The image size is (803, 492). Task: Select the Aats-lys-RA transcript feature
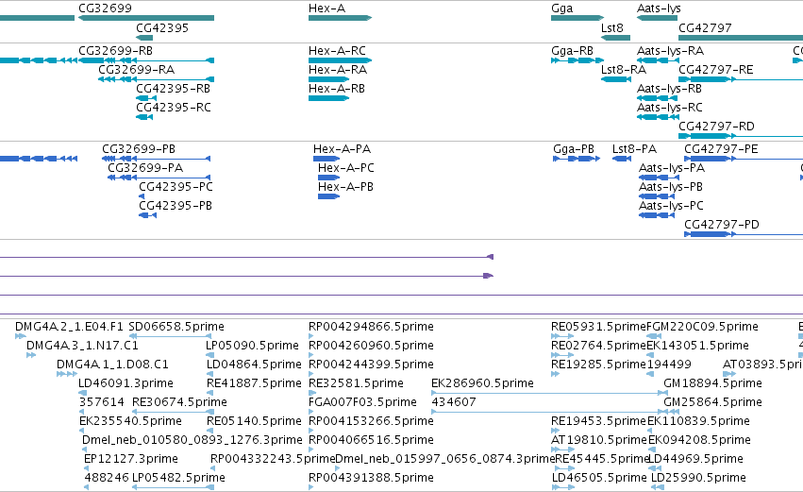(658, 60)
